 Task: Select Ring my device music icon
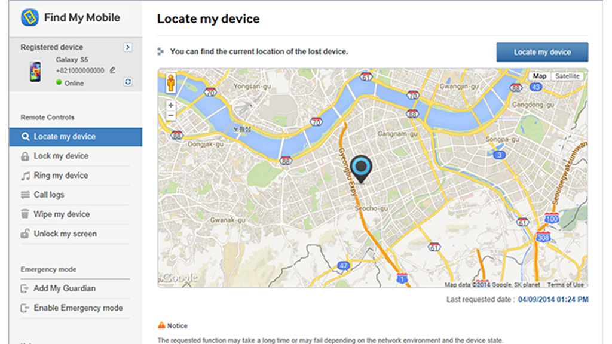click(x=26, y=176)
